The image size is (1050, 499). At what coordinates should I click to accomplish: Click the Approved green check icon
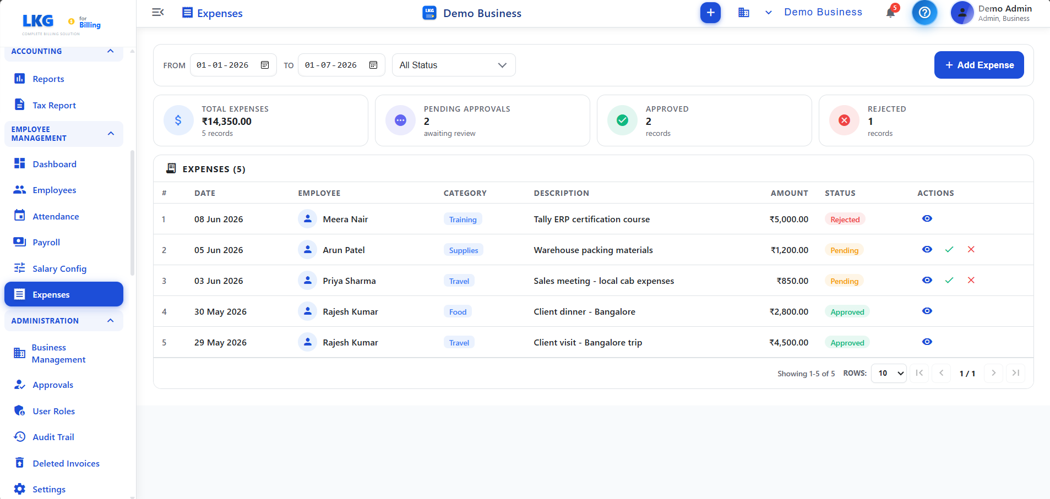pyautogui.click(x=623, y=120)
